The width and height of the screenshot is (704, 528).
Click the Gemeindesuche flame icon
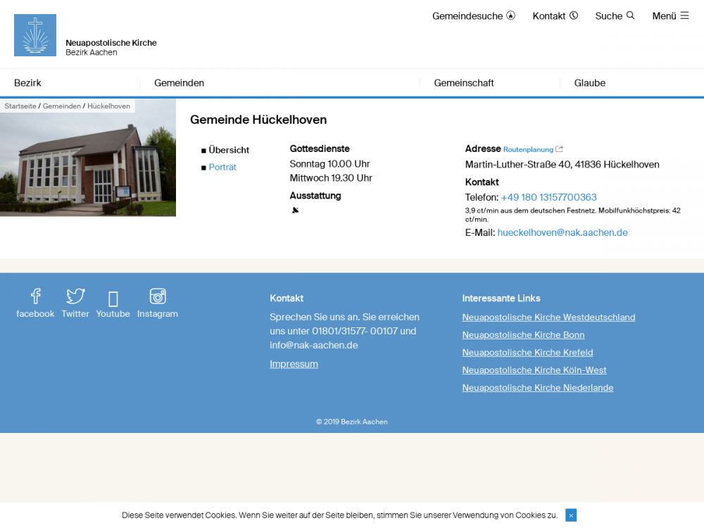pyautogui.click(x=511, y=15)
